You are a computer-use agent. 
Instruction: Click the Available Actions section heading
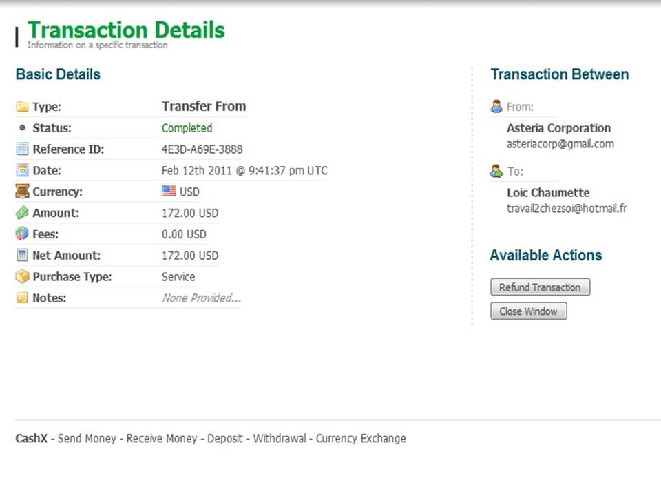[x=546, y=256]
